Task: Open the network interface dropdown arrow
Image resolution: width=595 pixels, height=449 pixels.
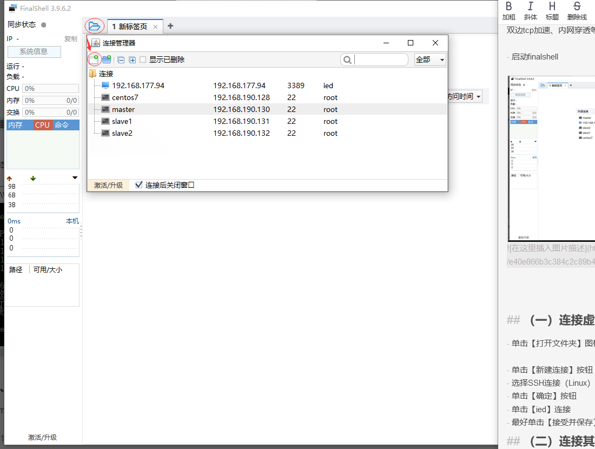Action: coord(75,177)
